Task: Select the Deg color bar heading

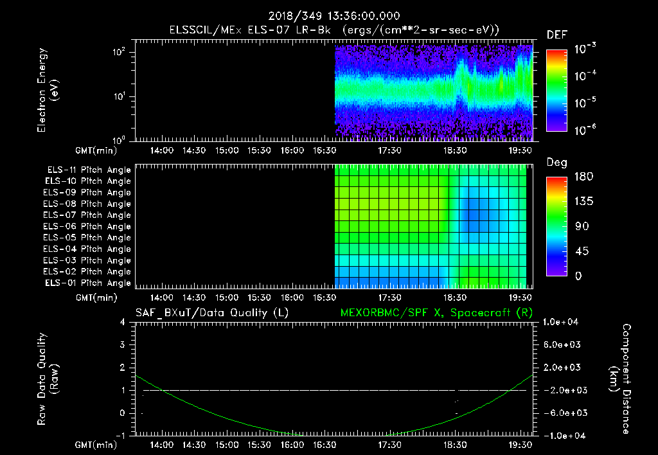Action: coord(556,163)
